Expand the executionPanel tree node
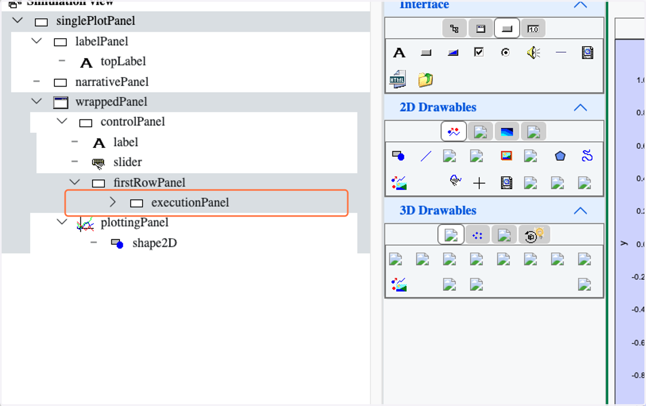 pos(113,202)
